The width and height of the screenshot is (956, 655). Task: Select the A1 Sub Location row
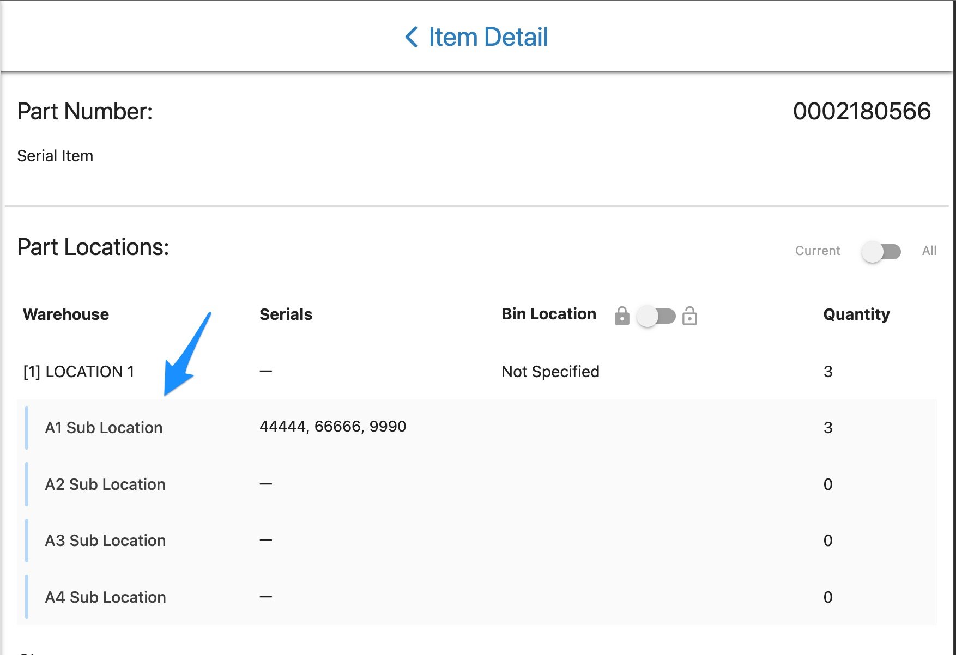click(x=477, y=428)
